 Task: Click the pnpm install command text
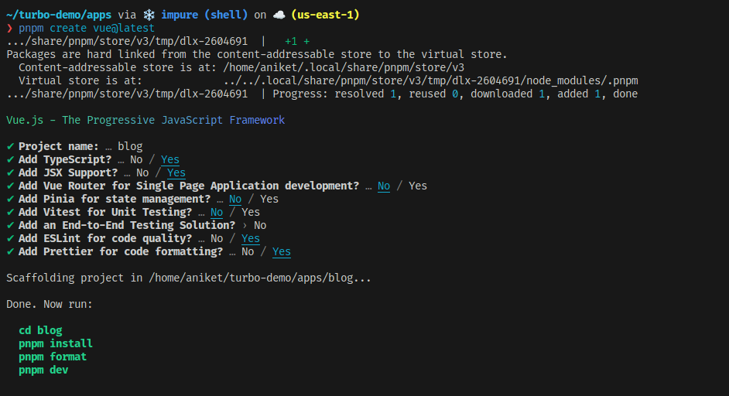56,343
